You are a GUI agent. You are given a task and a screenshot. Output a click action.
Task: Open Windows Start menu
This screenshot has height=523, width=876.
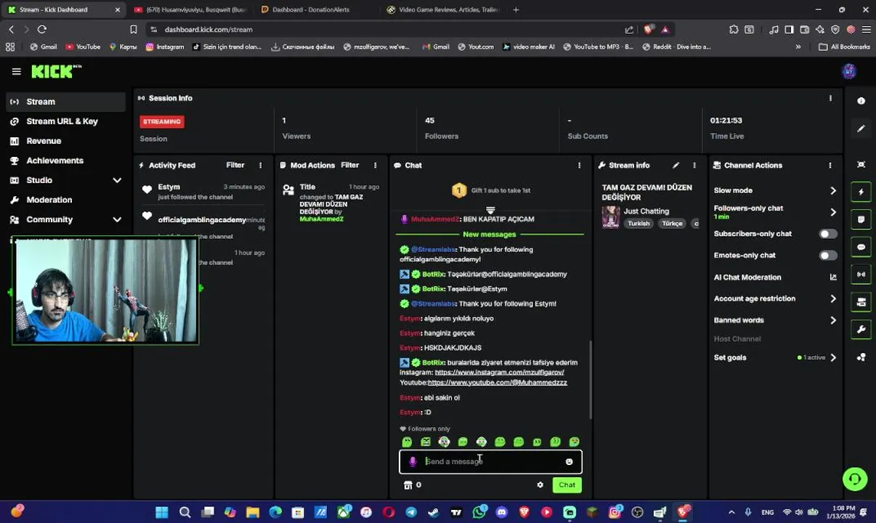162,512
